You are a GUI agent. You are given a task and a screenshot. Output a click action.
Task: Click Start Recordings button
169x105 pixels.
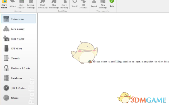pos(42,5)
